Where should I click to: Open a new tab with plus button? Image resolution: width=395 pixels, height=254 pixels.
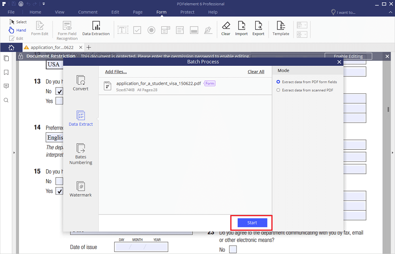click(88, 48)
